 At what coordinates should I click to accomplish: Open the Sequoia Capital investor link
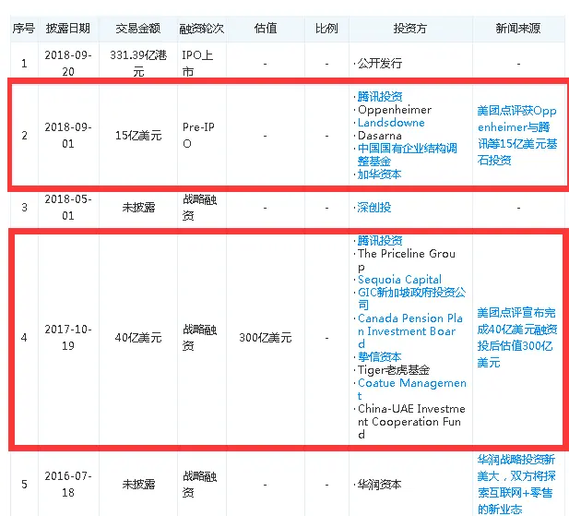(x=399, y=280)
